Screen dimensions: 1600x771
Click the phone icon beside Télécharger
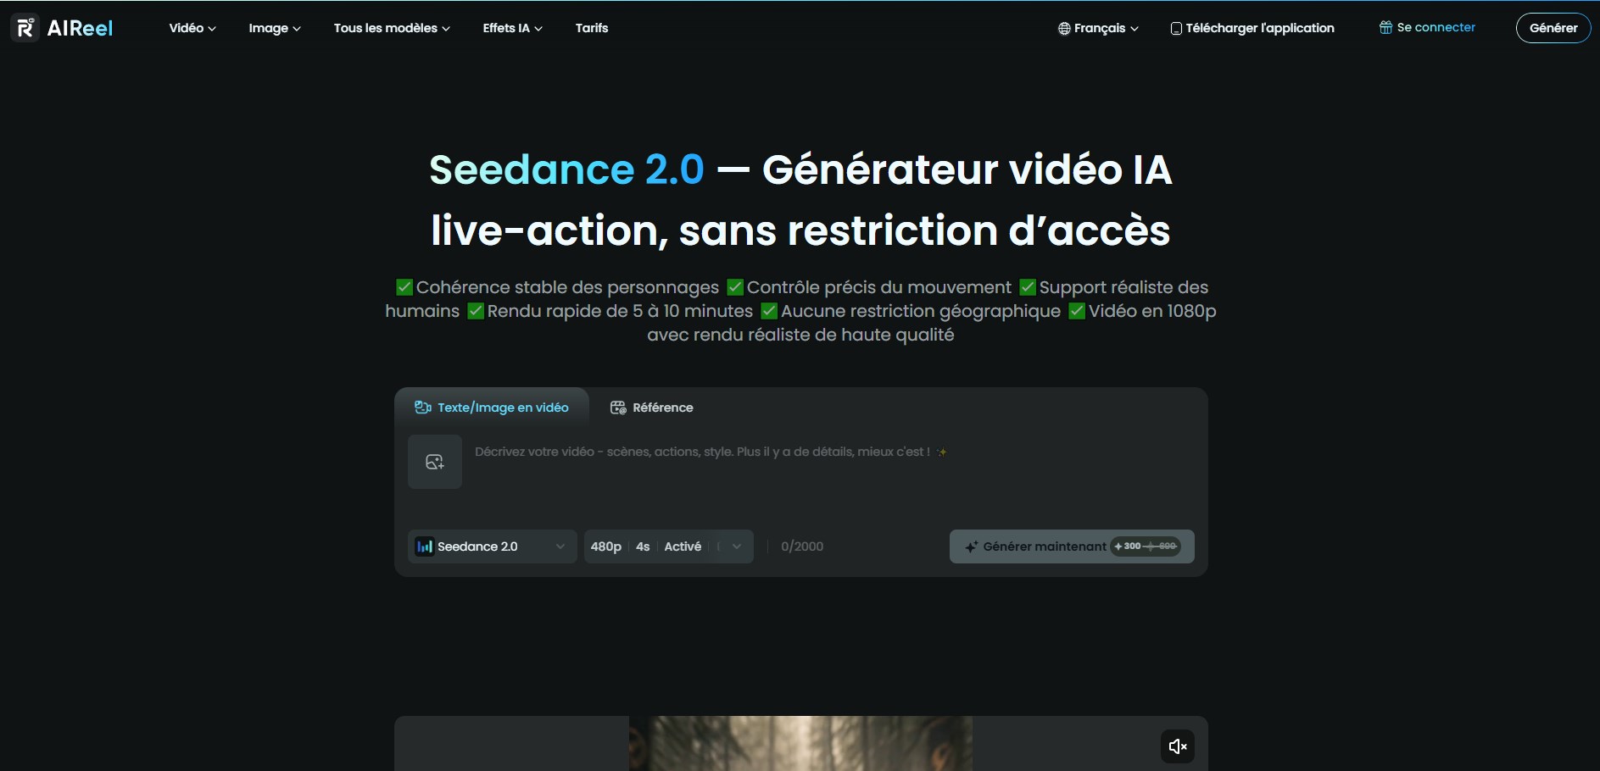1176,29
